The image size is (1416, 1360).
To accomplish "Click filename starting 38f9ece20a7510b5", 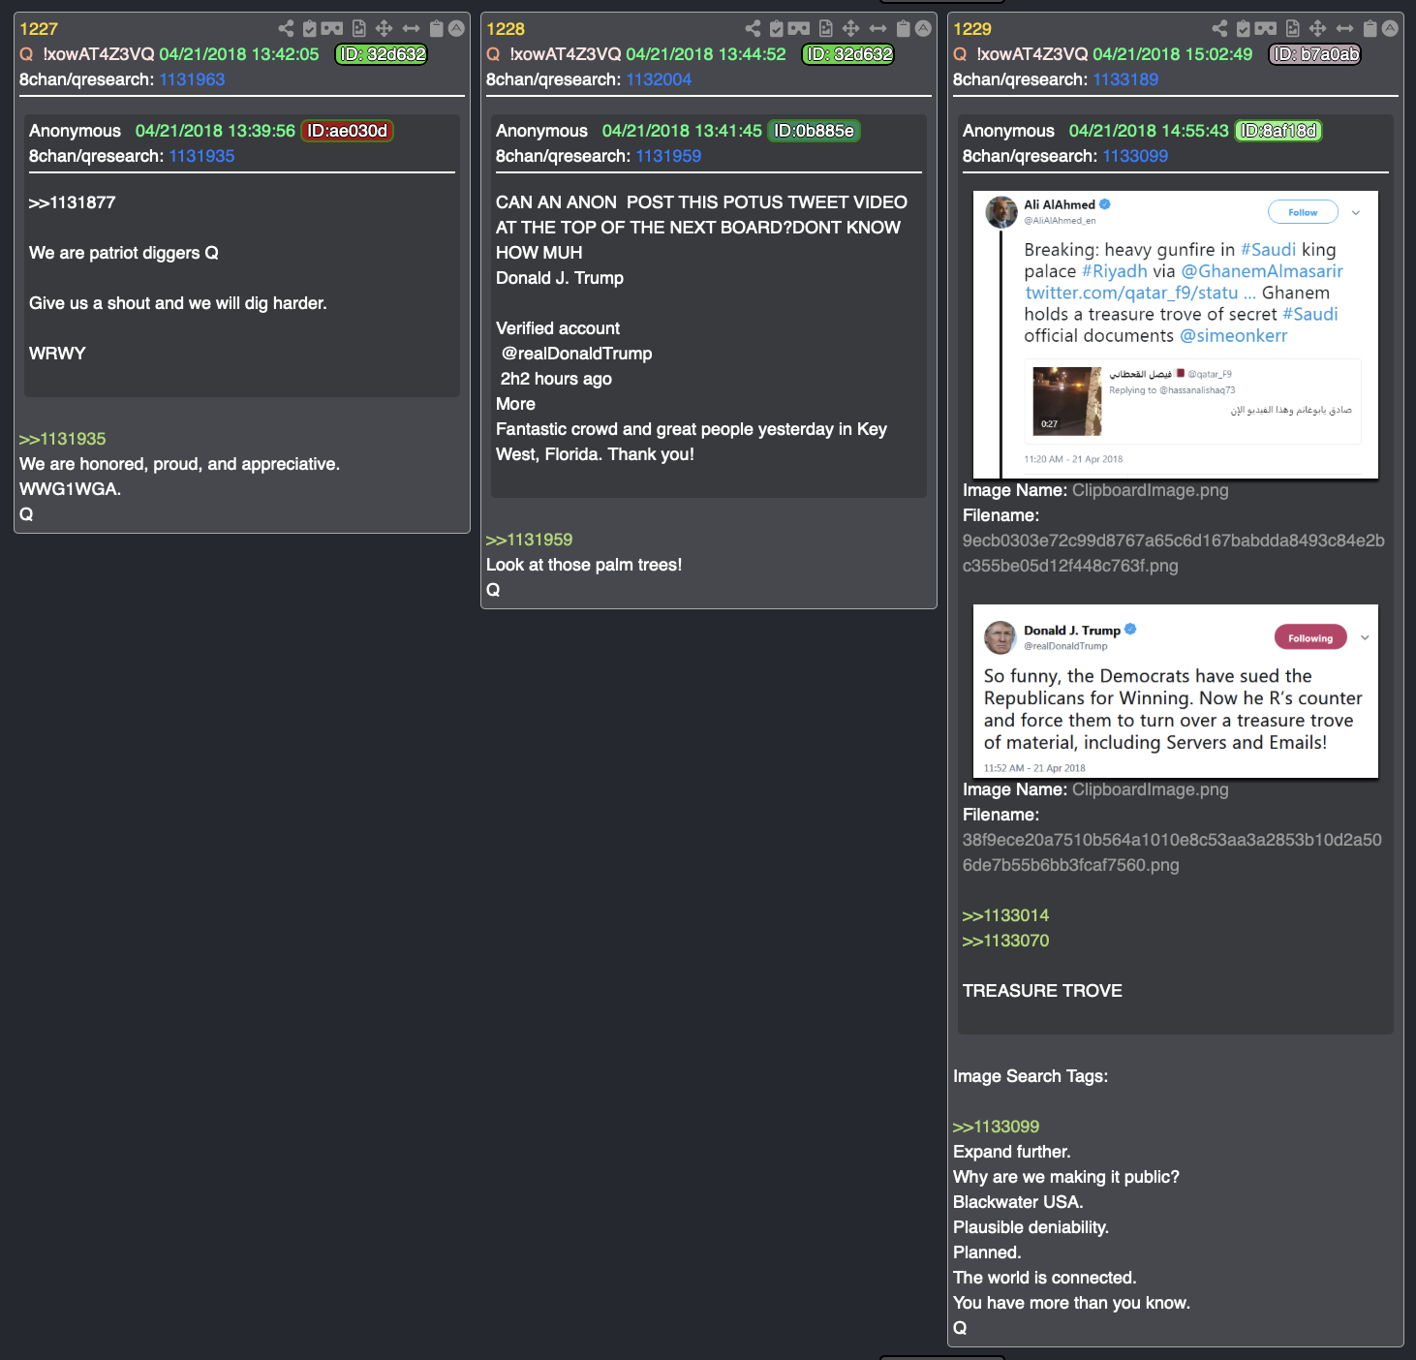I will click(1172, 852).
